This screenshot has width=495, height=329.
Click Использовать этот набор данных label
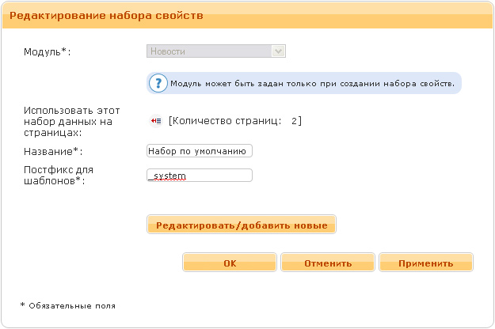click(70, 122)
